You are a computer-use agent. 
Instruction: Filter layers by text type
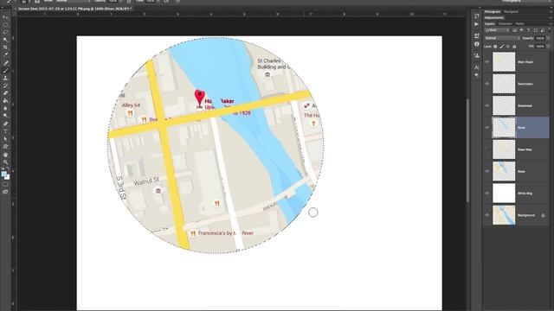[529, 30]
